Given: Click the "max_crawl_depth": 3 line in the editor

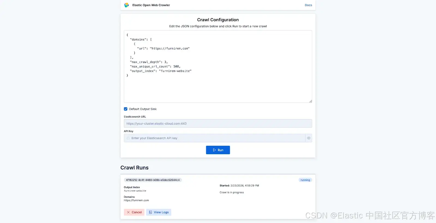Looking at the screenshot, I should tap(149, 62).
